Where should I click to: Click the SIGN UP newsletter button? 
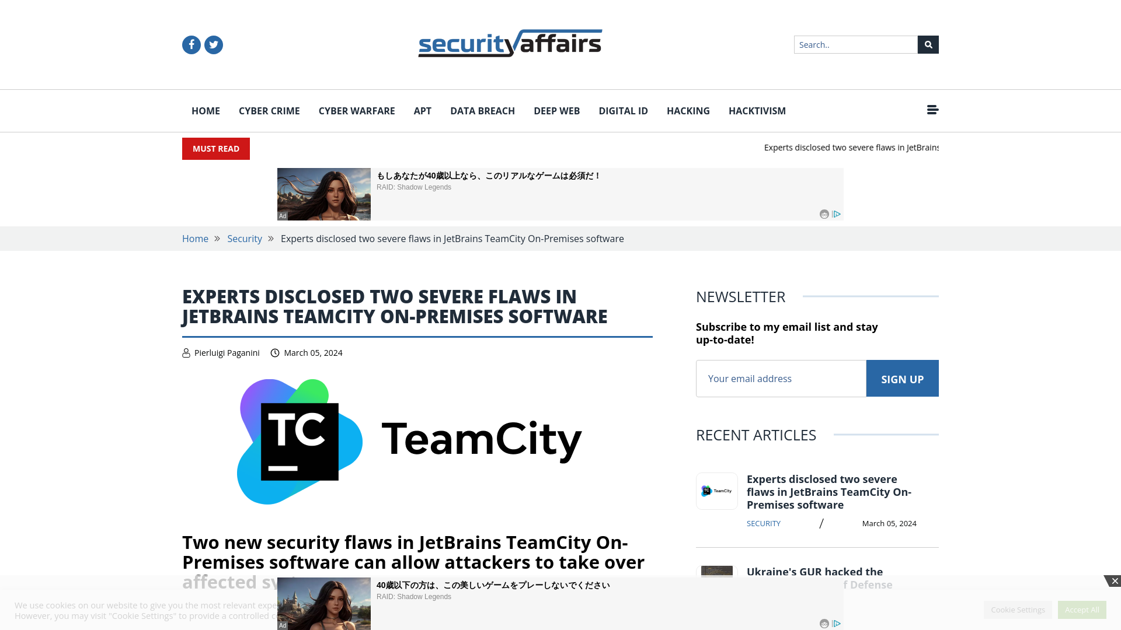(x=902, y=377)
